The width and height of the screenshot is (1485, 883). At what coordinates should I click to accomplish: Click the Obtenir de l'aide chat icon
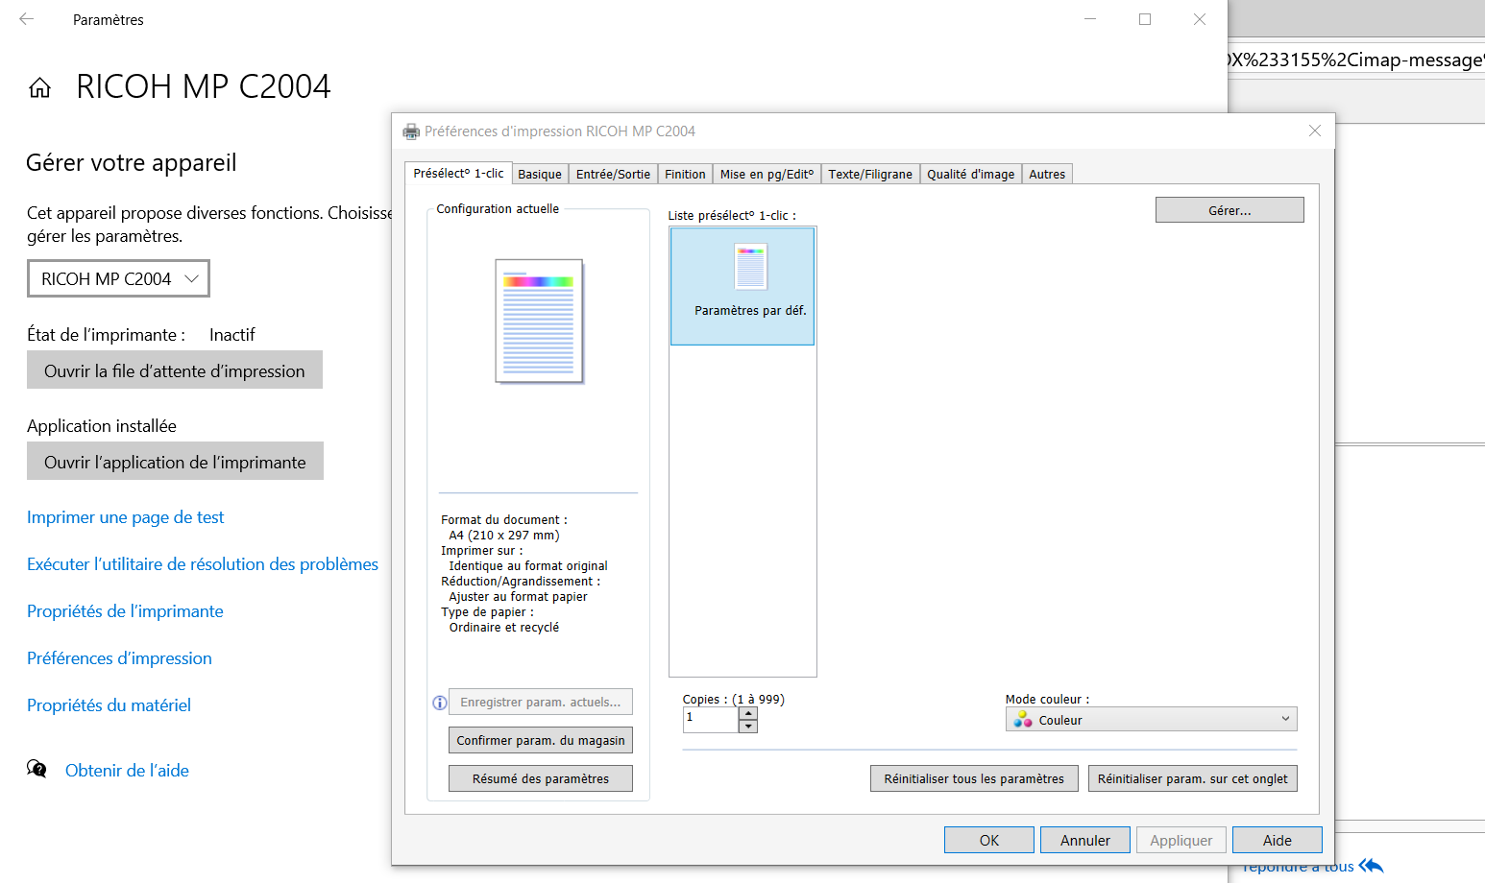pos(37,770)
